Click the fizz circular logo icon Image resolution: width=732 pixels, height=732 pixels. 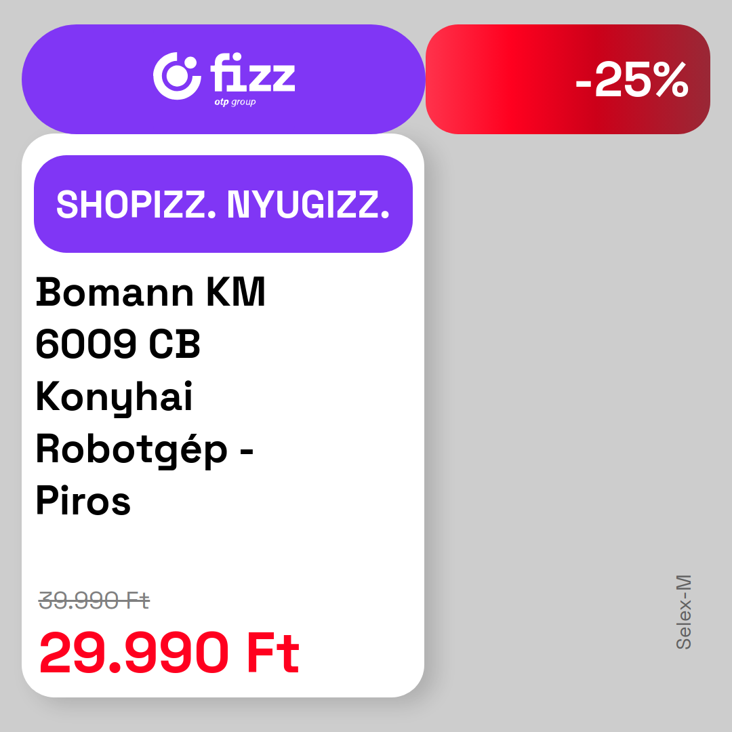click(177, 76)
